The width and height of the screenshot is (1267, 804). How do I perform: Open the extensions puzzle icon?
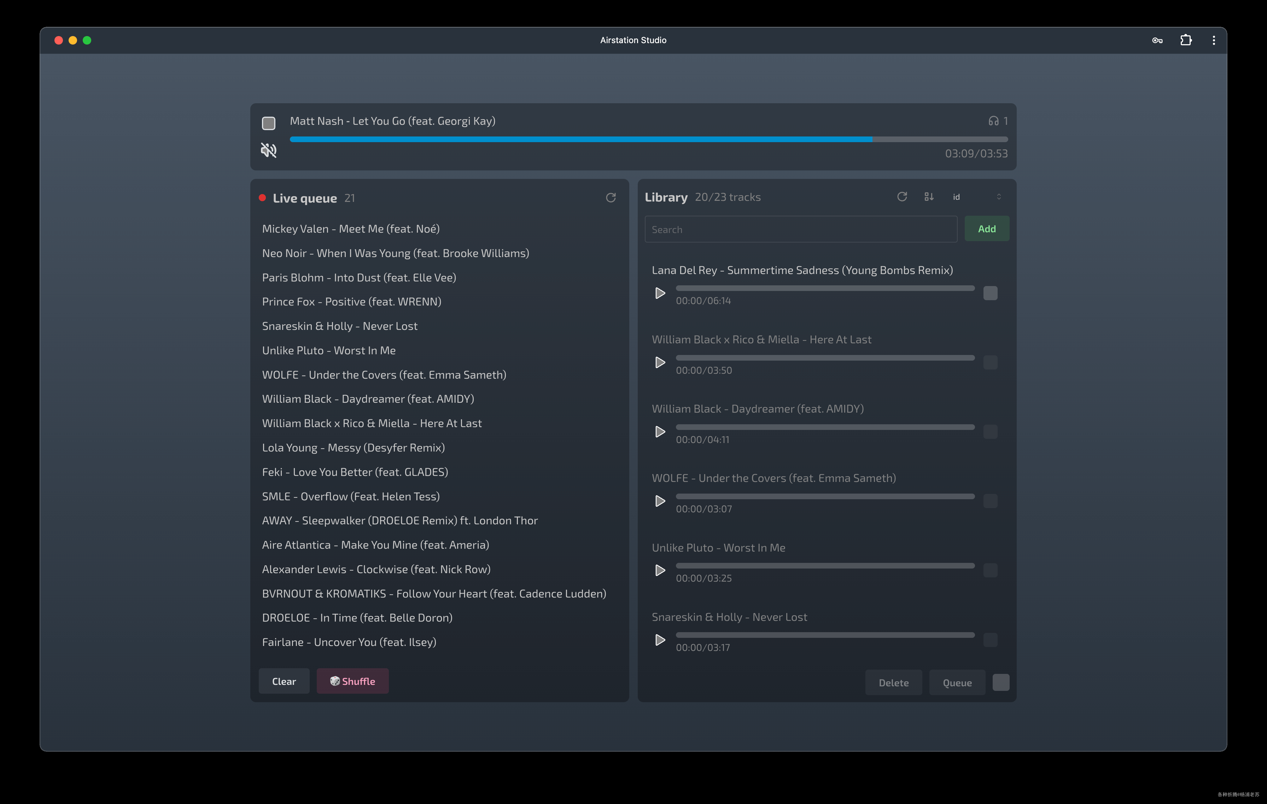coord(1185,41)
